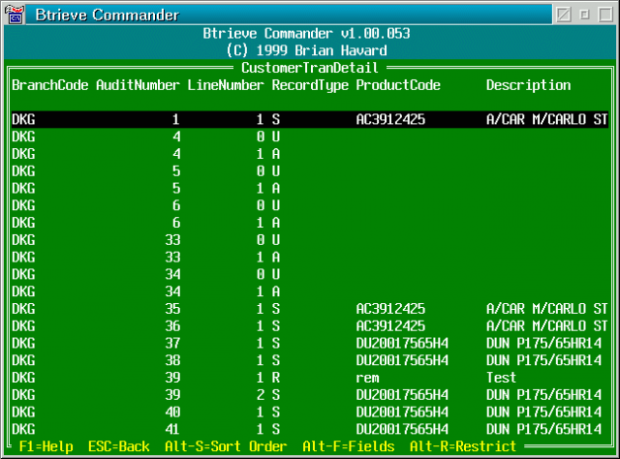Minimize the Btrieve Commander window
Screen dimensions: 620x459
point(564,15)
